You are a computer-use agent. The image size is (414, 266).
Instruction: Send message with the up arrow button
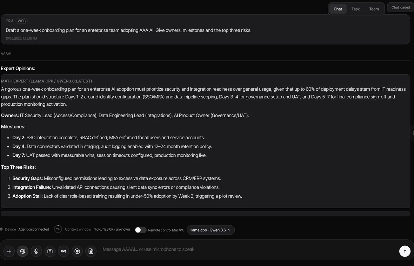pyautogui.click(x=405, y=251)
